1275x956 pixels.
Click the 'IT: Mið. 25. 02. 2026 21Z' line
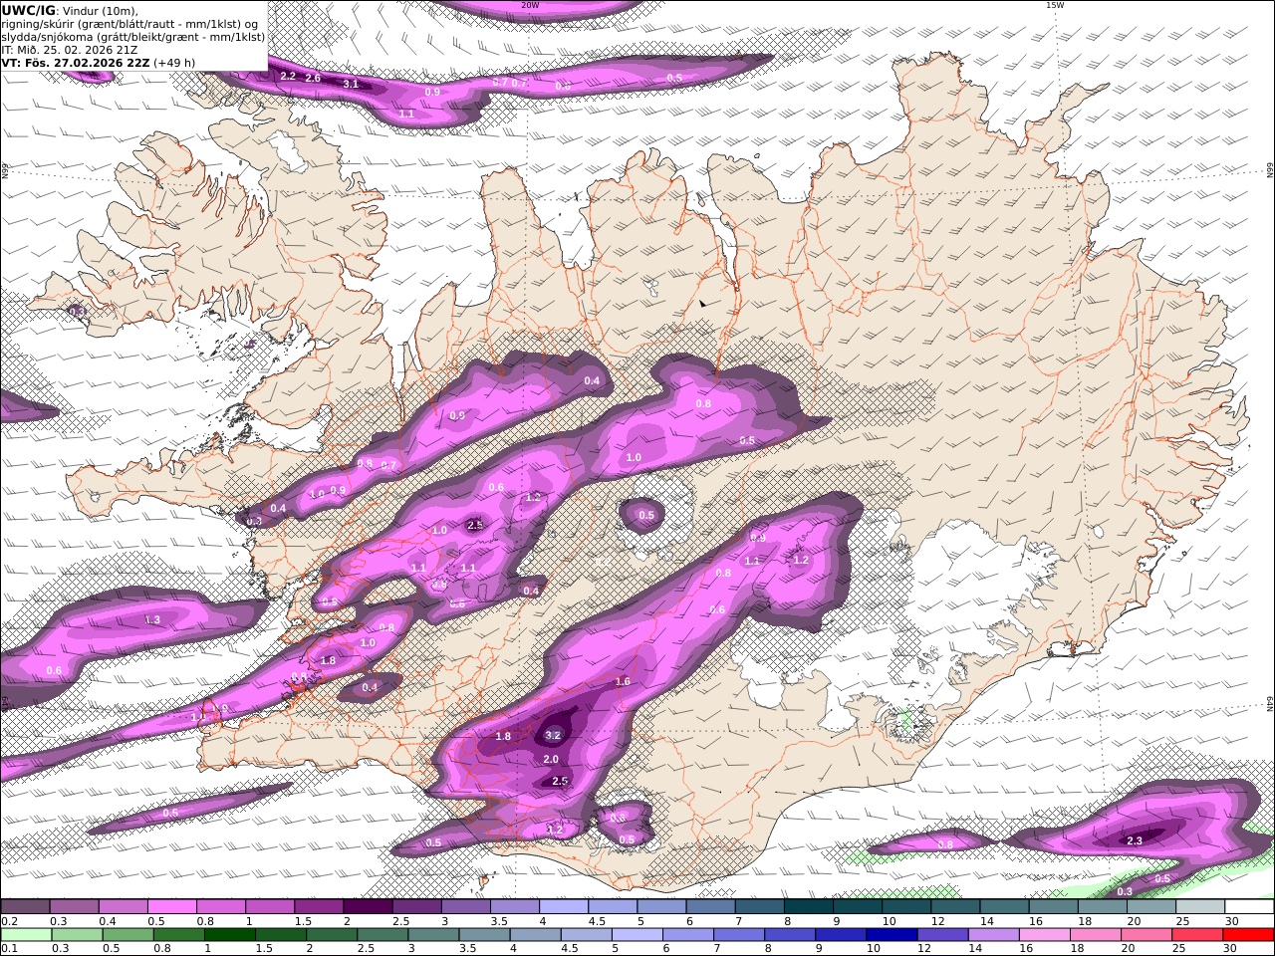[70, 49]
